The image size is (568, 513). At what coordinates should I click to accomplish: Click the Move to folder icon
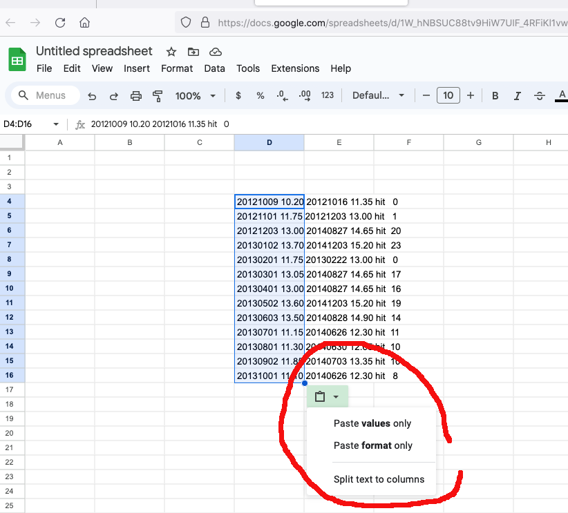coord(193,52)
